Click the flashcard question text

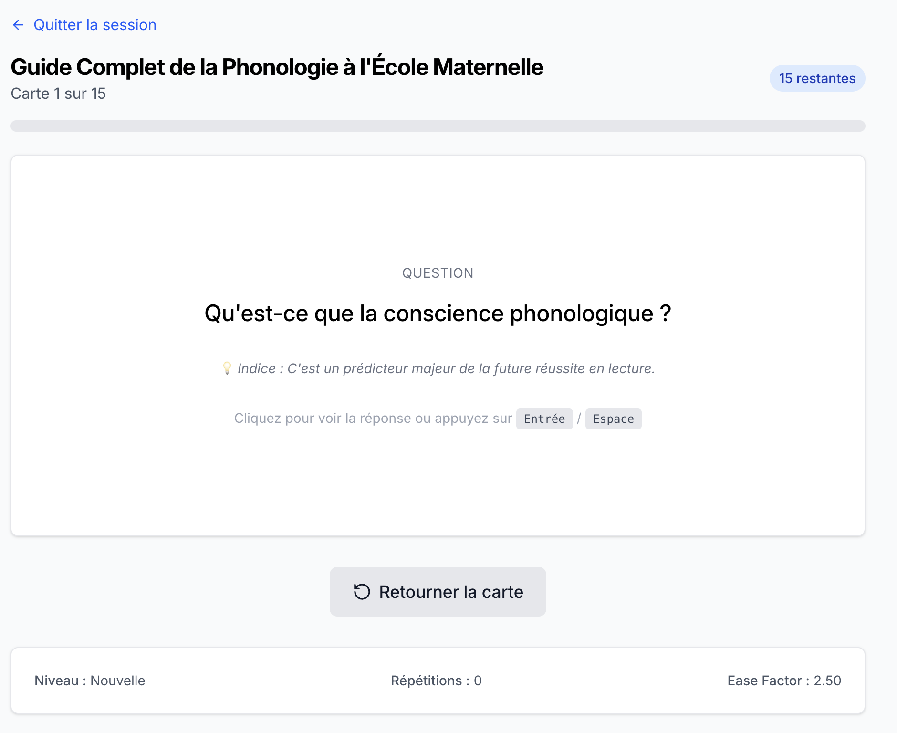(438, 314)
